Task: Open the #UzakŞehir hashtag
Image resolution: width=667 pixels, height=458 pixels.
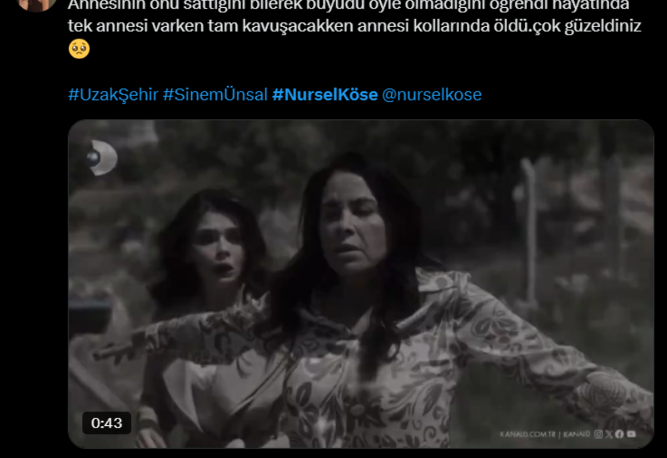Action: (x=113, y=94)
